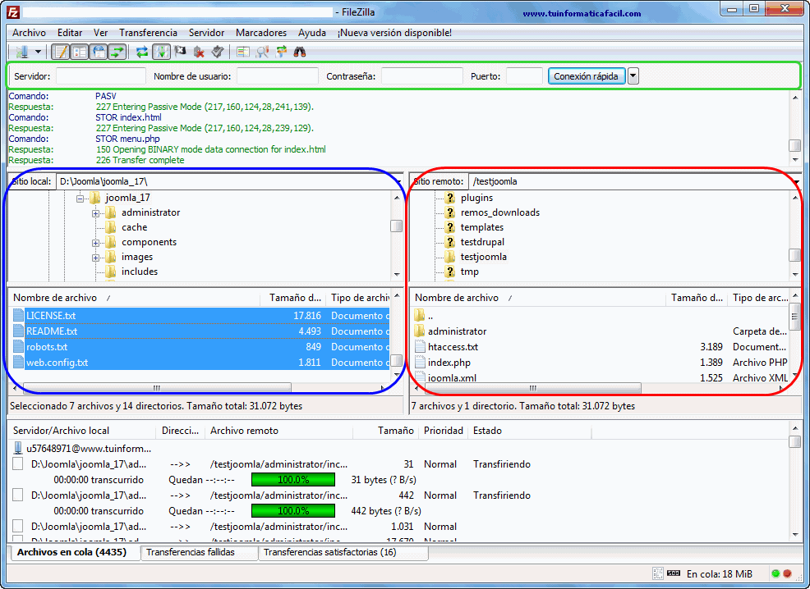Viewport: 810px width, 589px height.
Task: Reconnect to the last server
Action: click(x=218, y=52)
